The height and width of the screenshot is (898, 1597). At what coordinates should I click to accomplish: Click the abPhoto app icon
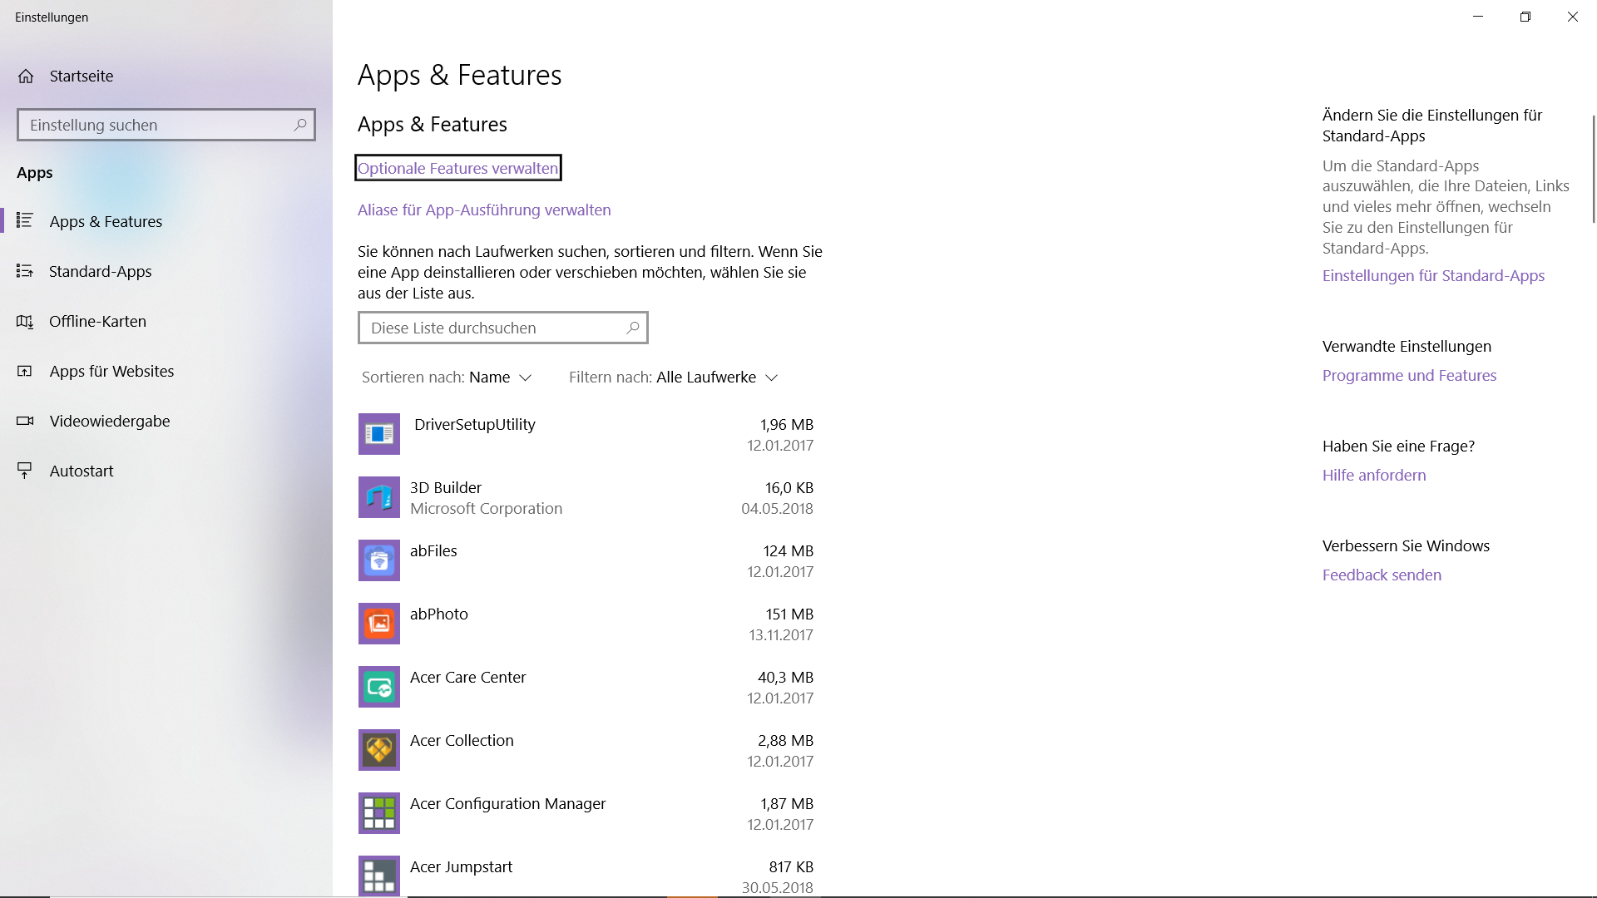[x=378, y=623]
